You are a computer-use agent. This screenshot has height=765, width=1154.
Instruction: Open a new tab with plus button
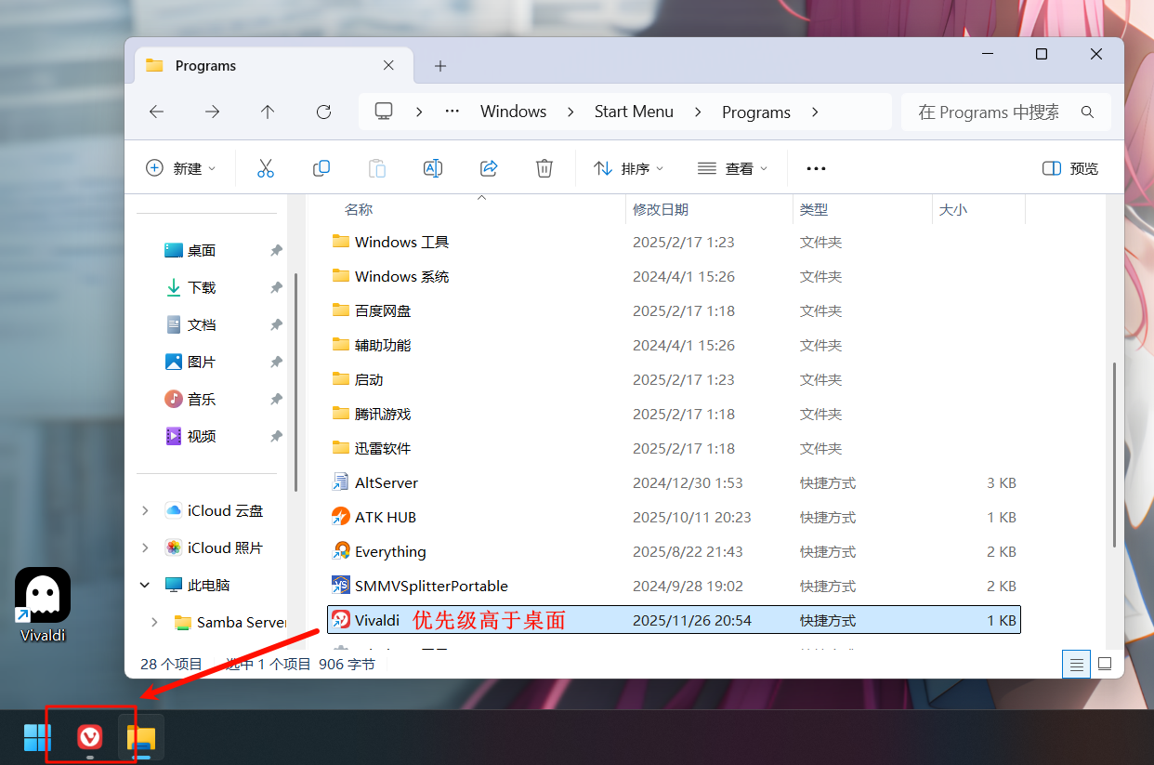point(440,66)
